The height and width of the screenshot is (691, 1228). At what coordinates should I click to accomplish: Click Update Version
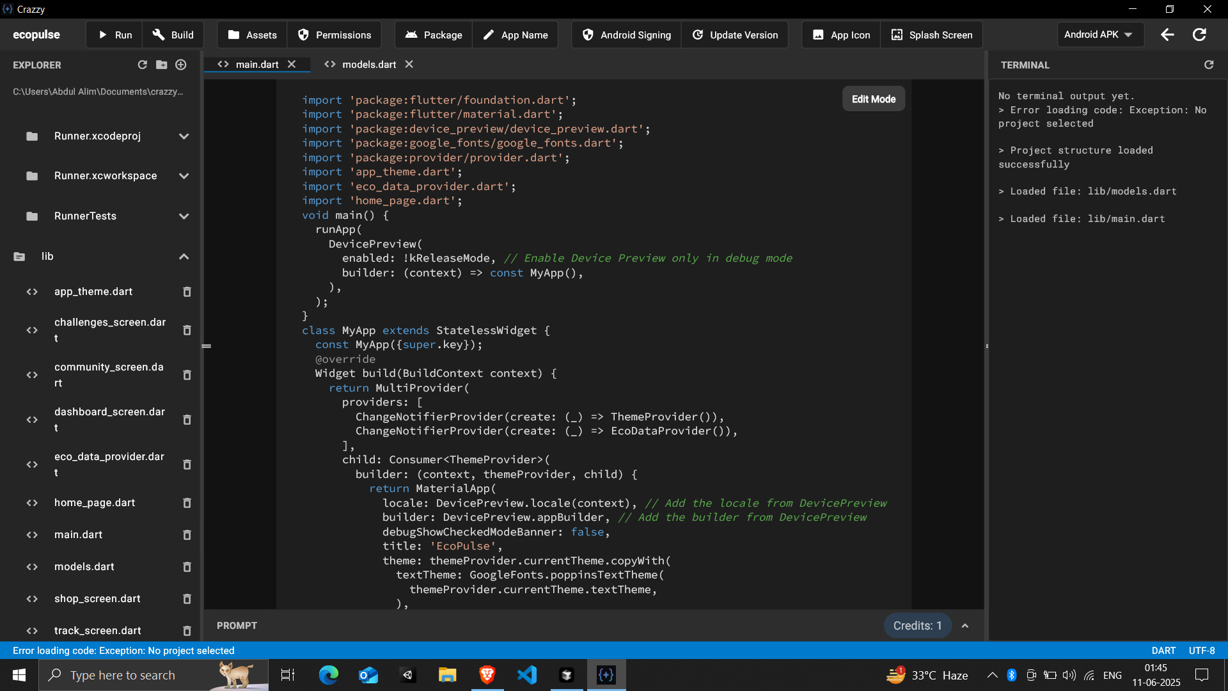[735, 35]
